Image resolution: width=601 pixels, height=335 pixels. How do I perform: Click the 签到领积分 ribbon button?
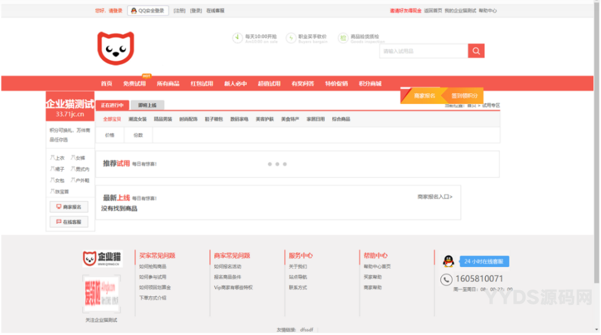tap(464, 96)
